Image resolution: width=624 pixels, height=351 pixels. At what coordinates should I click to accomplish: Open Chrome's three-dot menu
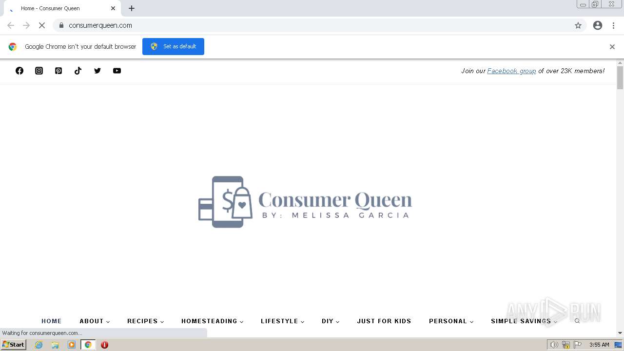(x=613, y=25)
